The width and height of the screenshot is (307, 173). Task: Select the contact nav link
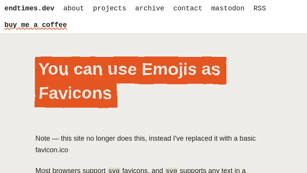coord(188,8)
